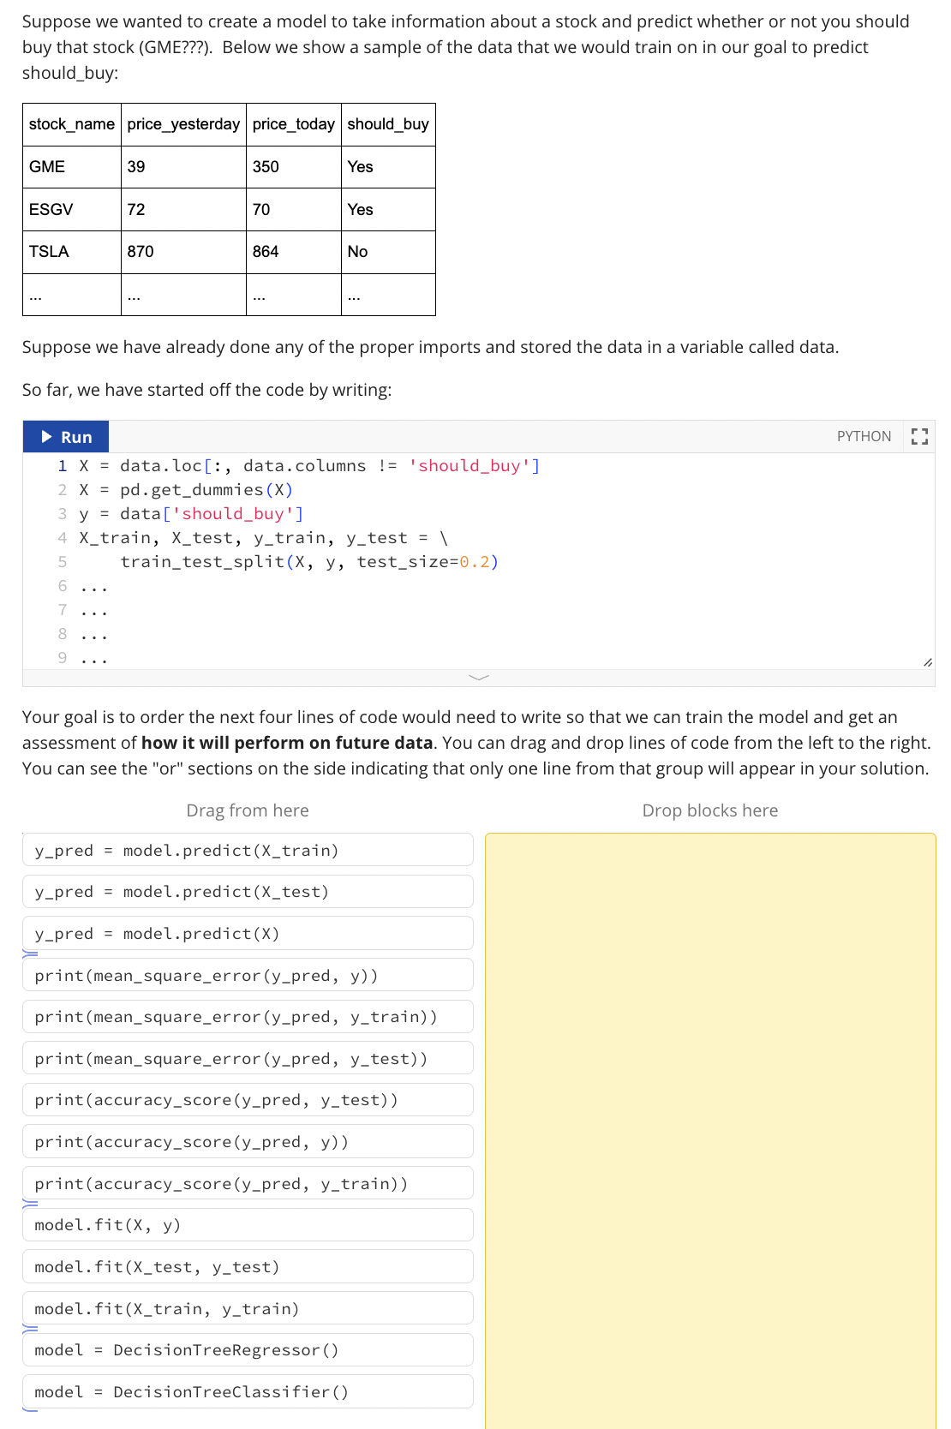Click the Drop blocks here label
951x1429 pixels.
click(710, 810)
